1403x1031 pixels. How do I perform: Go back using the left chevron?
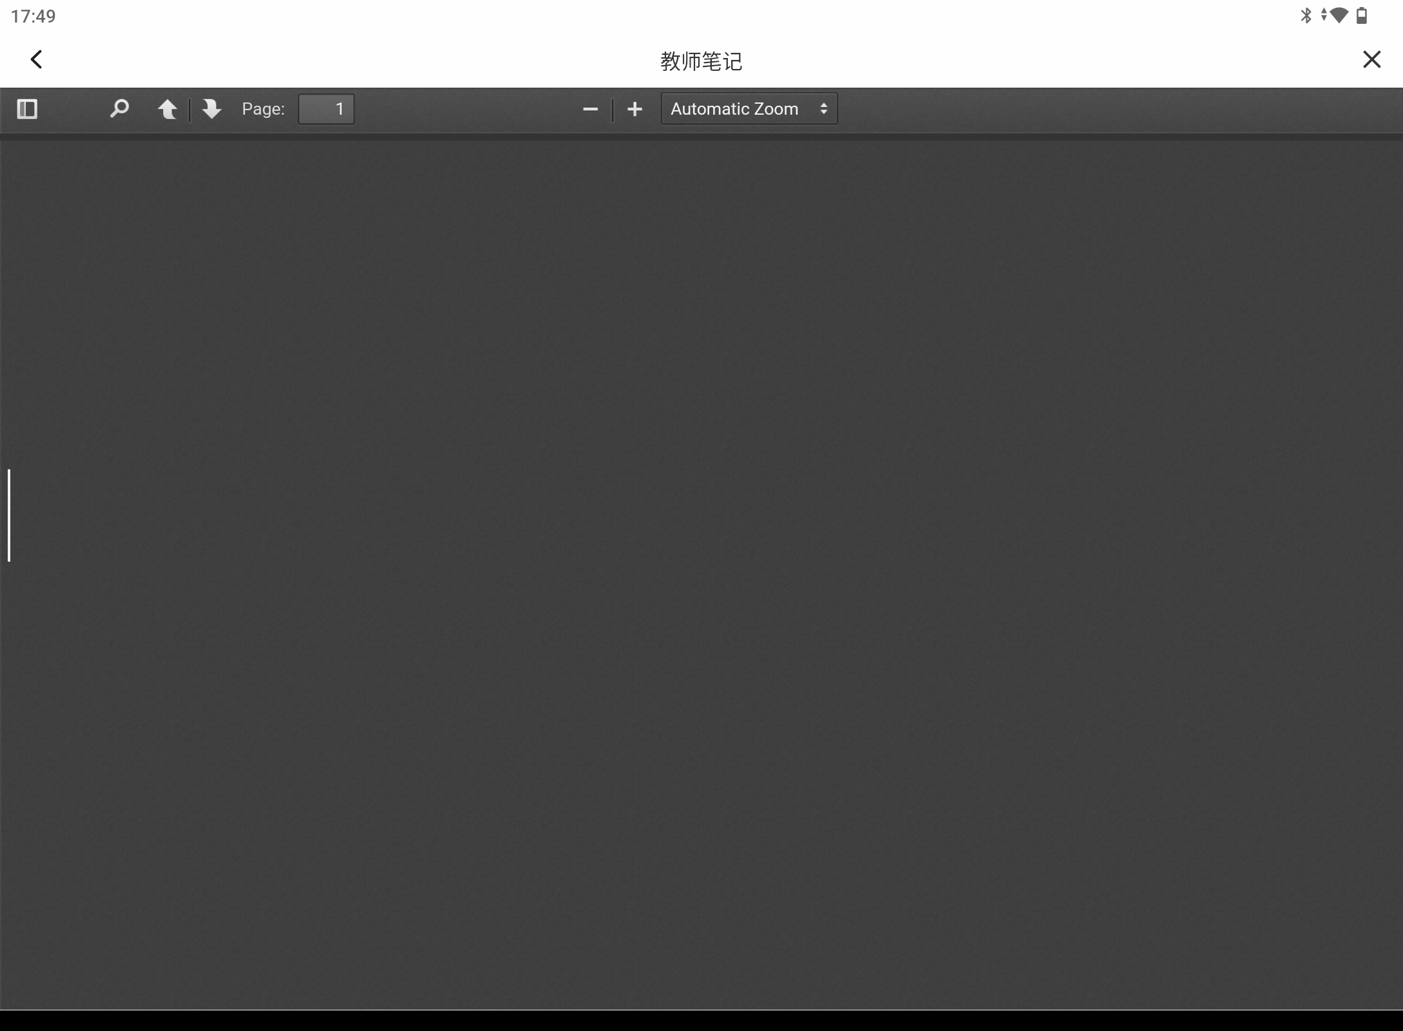click(37, 60)
